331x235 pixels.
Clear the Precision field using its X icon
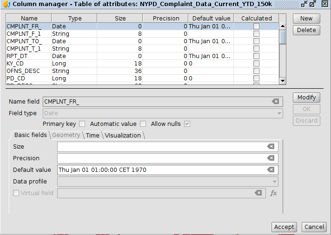click(x=271, y=158)
